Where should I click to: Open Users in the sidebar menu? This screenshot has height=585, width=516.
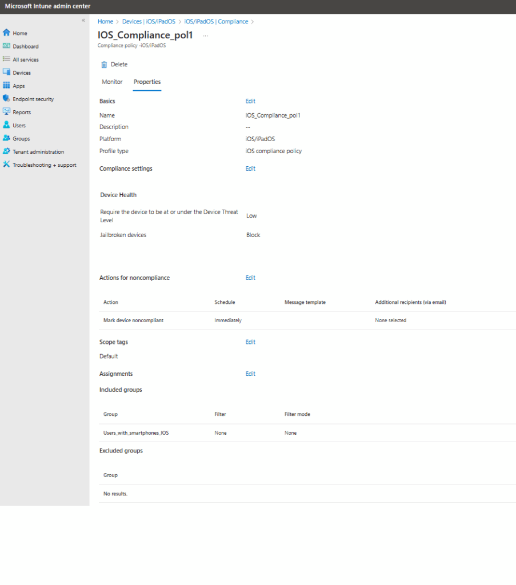click(19, 125)
